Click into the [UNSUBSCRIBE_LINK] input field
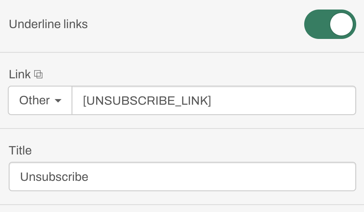364x212 pixels. pyautogui.click(x=214, y=100)
